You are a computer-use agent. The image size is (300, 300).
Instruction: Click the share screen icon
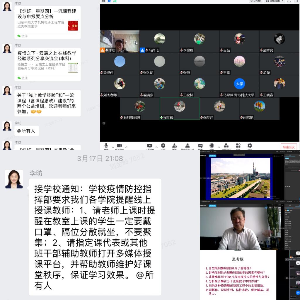point(150,146)
